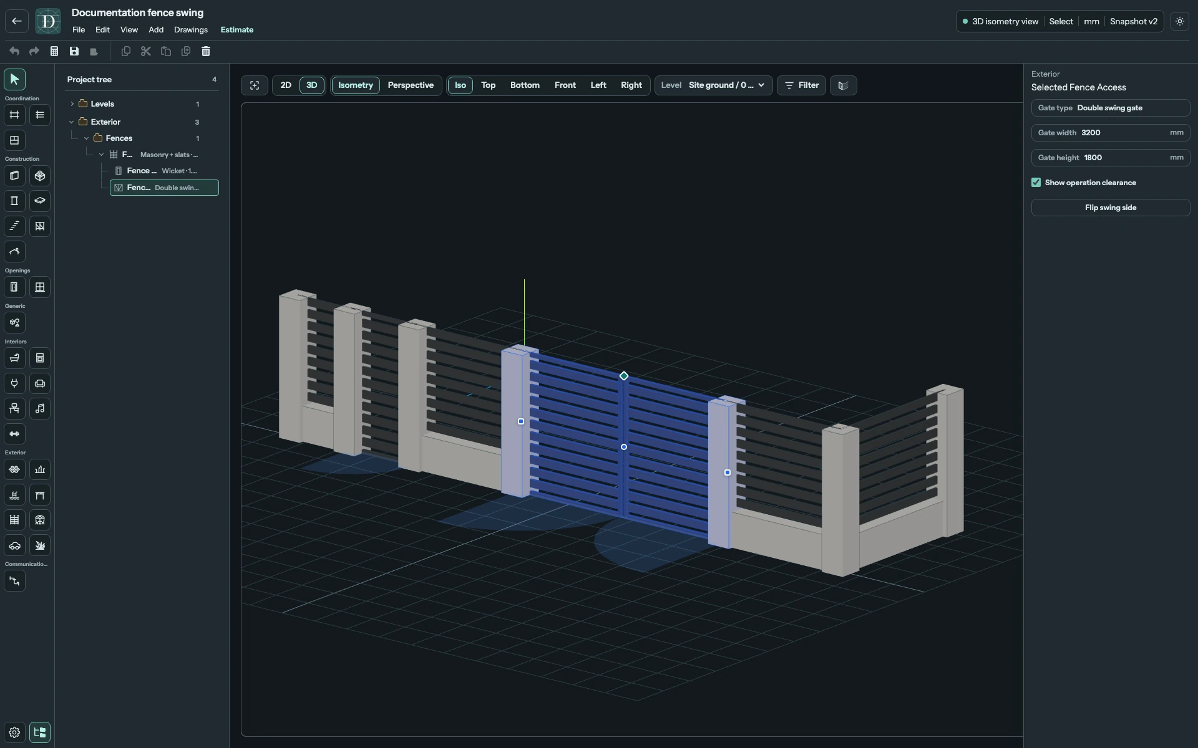Choose the stairs construction tool
The height and width of the screenshot is (748, 1198).
click(x=14, y=226)
